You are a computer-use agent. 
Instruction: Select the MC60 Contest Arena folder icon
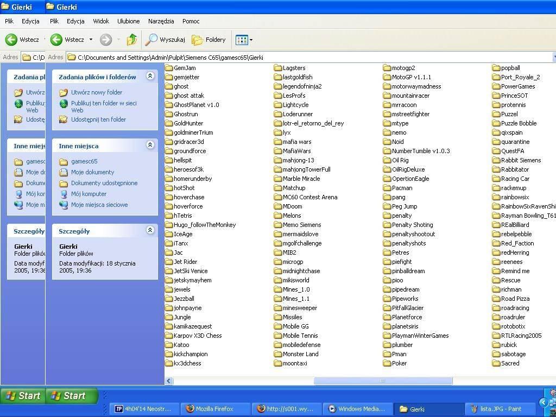tap(277, 197)
